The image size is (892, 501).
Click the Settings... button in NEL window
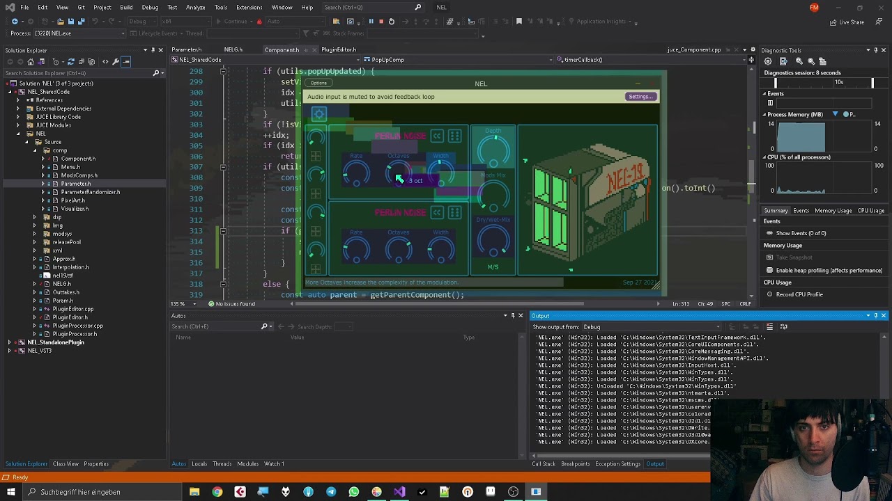[x=640, y=97]
